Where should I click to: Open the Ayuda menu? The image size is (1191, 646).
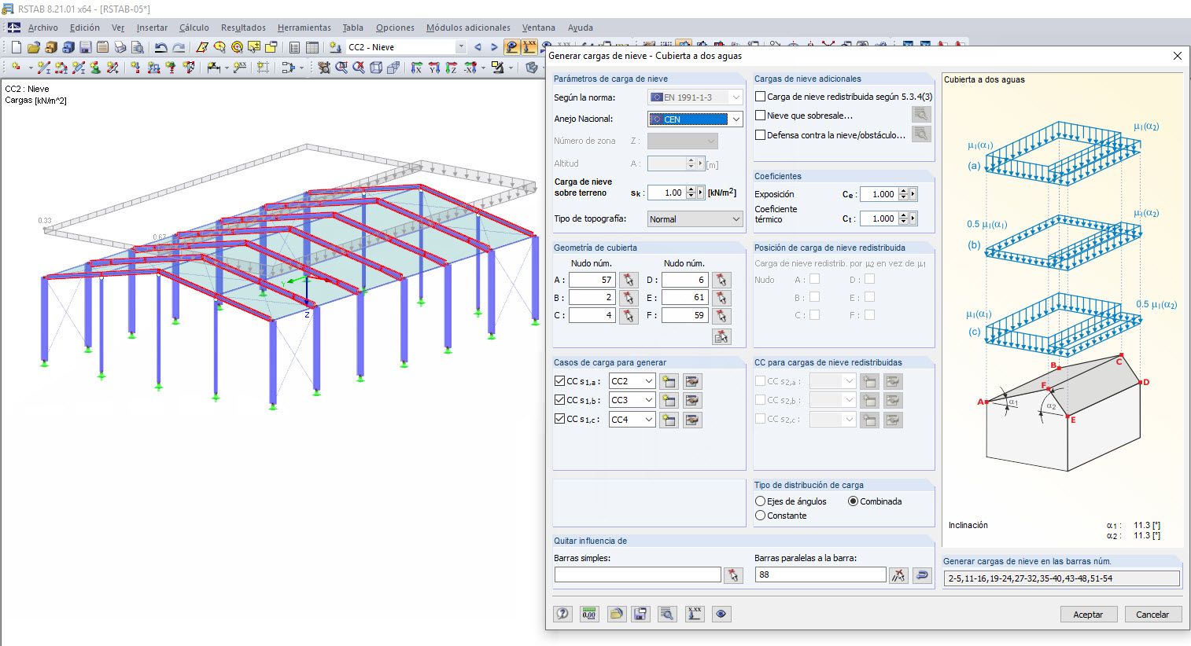[x=581, y=28]
